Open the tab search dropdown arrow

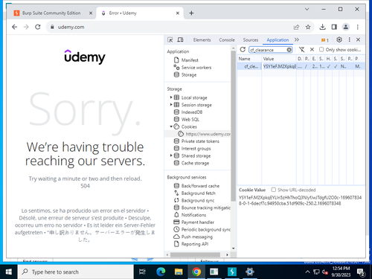click(x=307, y=10)
